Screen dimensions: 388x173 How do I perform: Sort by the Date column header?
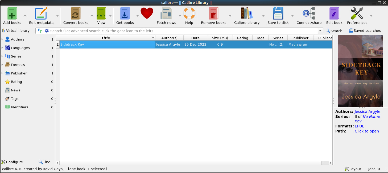(195, 38)
